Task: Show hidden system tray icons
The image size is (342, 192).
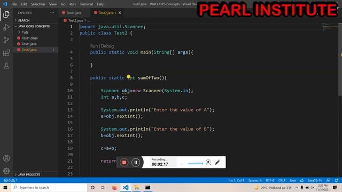Action: [x=297, y=187]
